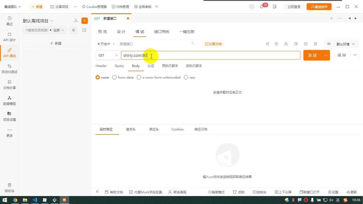Click the 分享文档 button
The height and width of the screenshot is (204, 363).
(x=213, y=44)
